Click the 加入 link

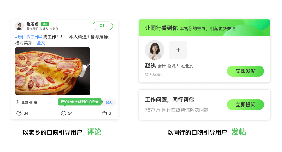pos(109,103)
